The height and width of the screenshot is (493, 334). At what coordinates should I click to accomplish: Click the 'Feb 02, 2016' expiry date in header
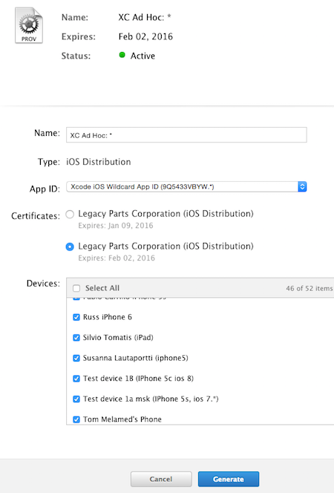[145, 36]
